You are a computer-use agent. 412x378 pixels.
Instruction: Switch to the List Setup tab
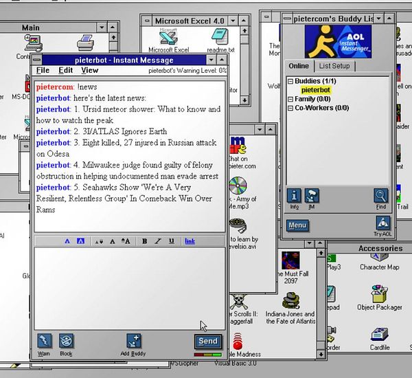click(x=334, y=66)
